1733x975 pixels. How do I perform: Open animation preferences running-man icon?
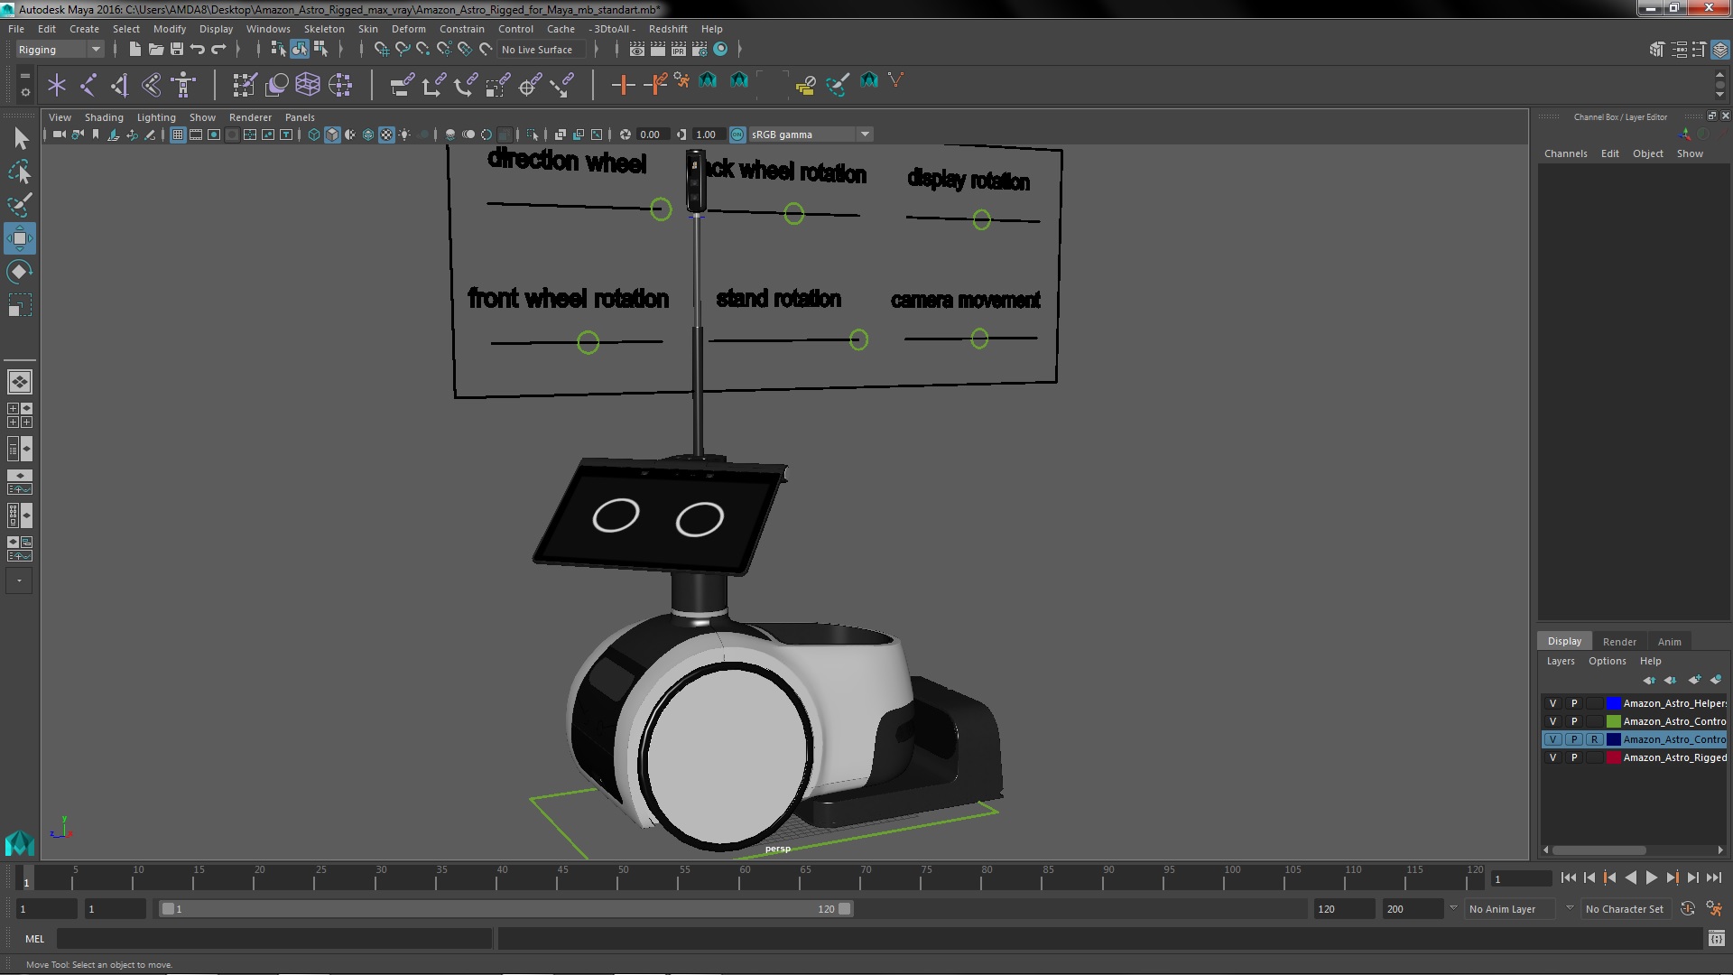coord(1714,909)
